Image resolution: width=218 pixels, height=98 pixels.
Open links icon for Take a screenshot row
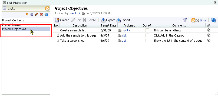209,40
